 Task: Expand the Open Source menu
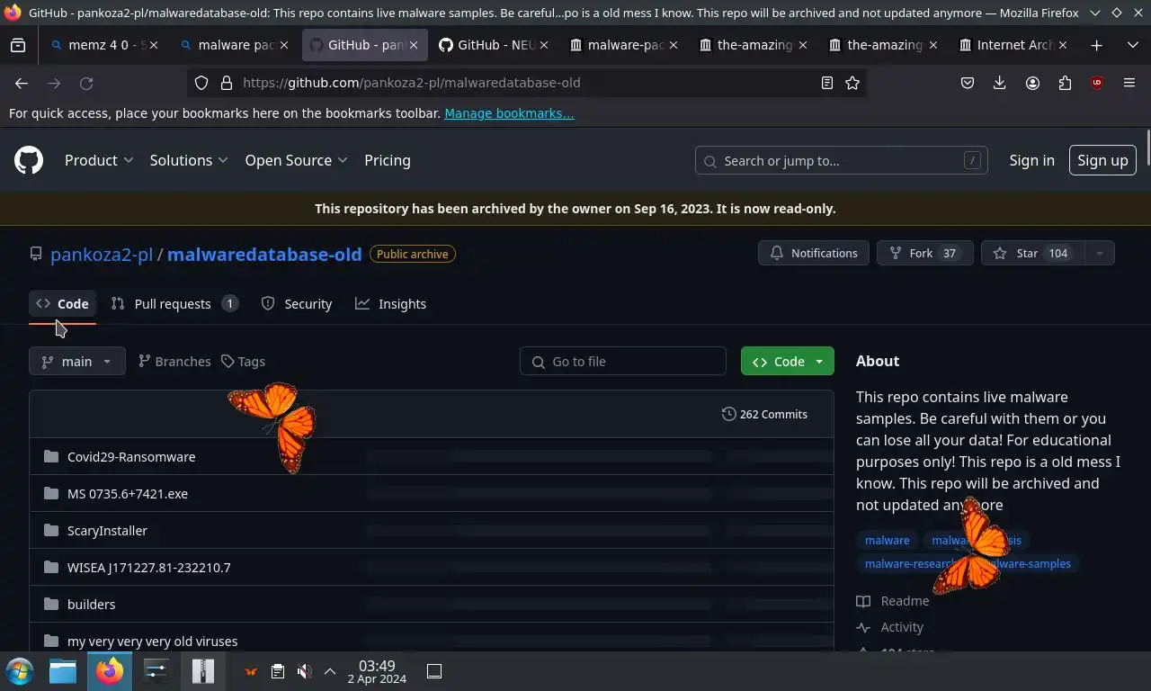296,160
